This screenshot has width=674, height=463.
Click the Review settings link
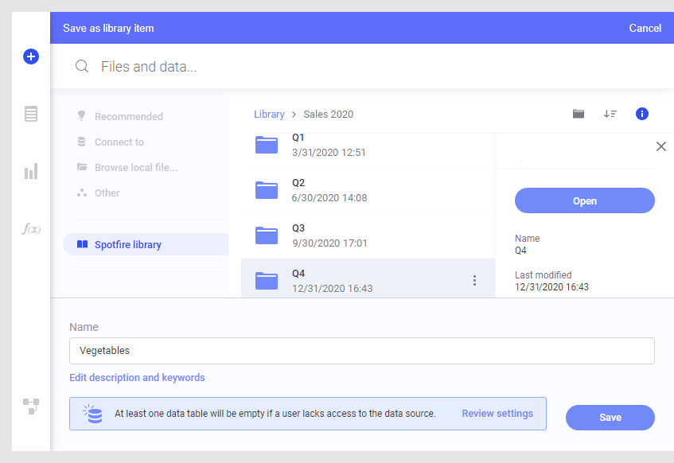tap(497, 414)
